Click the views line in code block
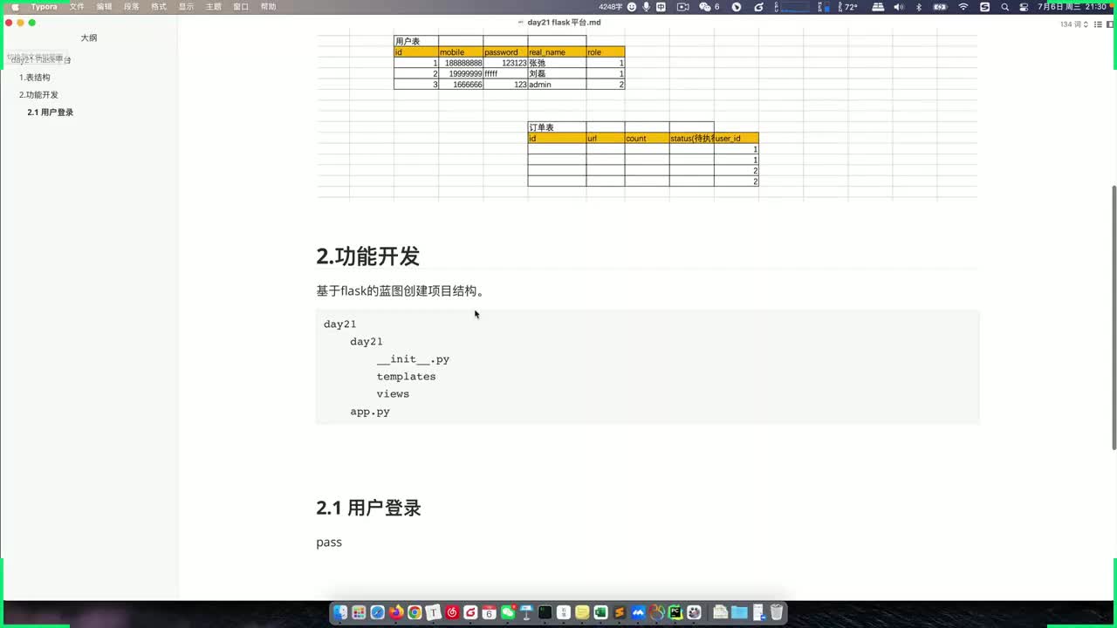The height and width of the screenshot is (628, 1117). 393,394
